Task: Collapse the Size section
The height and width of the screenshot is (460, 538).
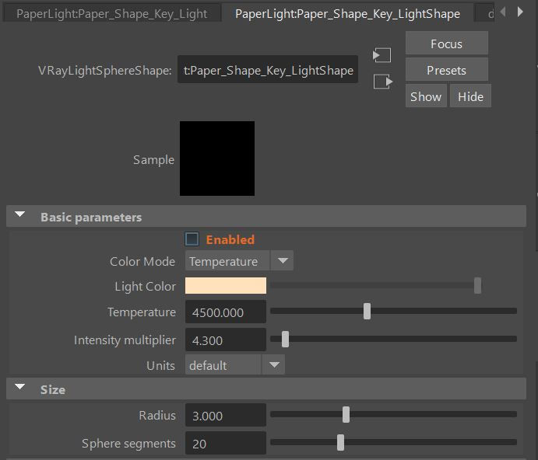Action: tap(20, 387)
